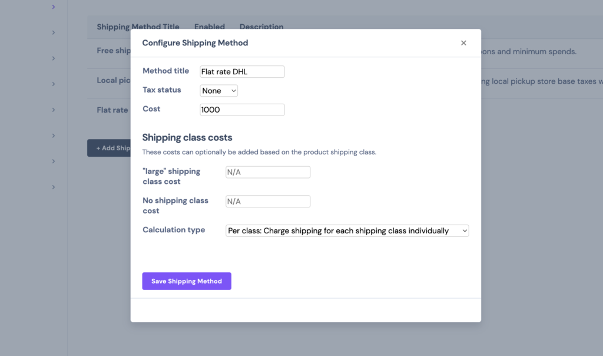Click the No shipping class cost field
Screen dimensions: 603x356
[x=268, y=202]
